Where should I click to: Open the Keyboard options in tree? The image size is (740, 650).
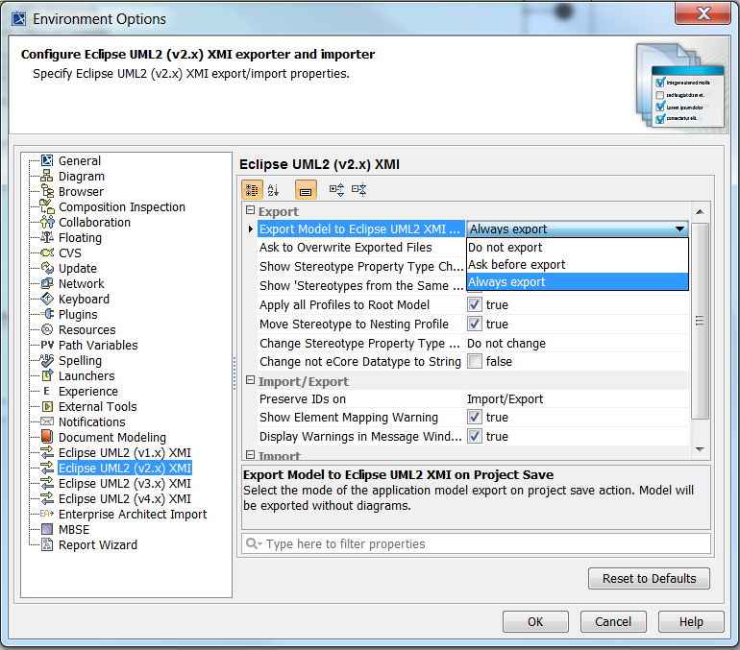[83, 299]
